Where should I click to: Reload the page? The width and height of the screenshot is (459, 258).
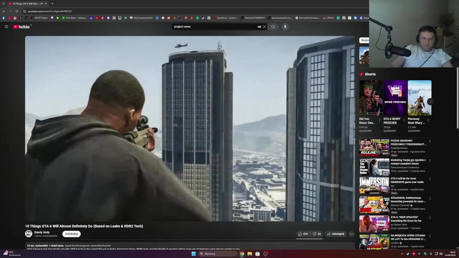pos(16,11)
